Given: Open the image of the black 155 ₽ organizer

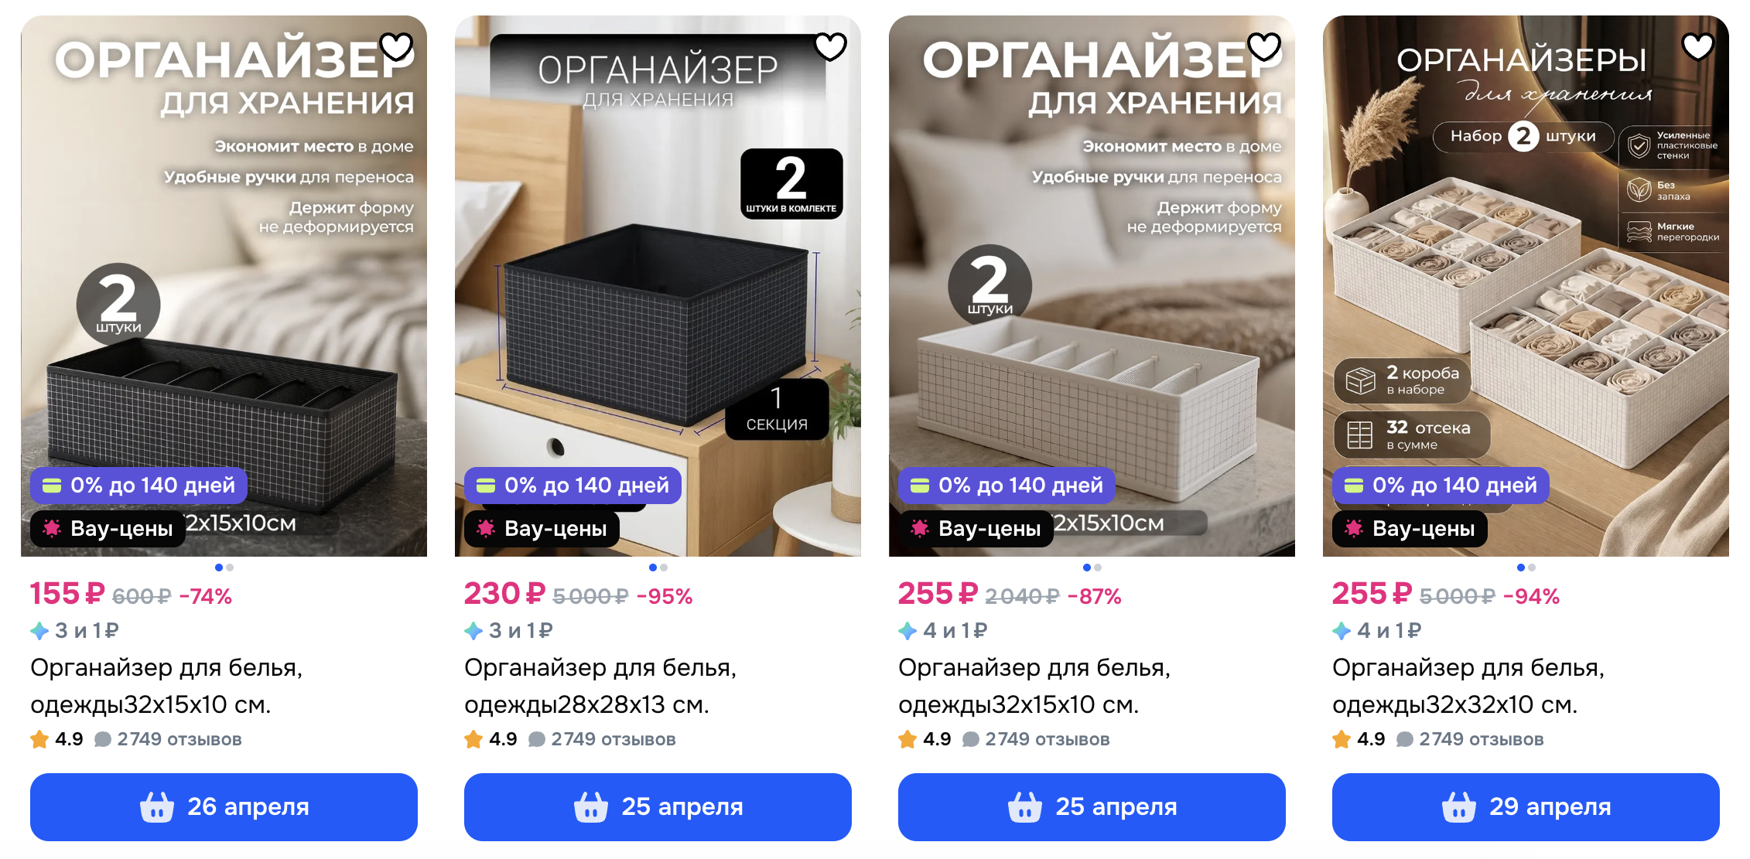Looking at the screenshot, I should click(x=224, y=286).
